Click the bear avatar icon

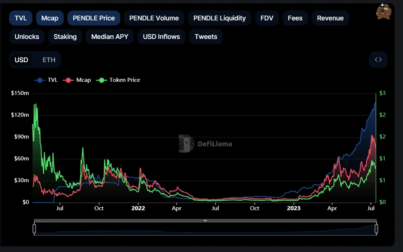[x=384, y=12]
